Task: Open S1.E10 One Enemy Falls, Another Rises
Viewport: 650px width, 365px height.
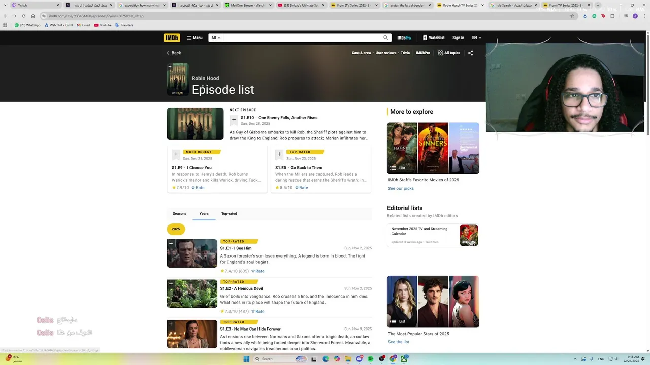Action: point(279,118)
